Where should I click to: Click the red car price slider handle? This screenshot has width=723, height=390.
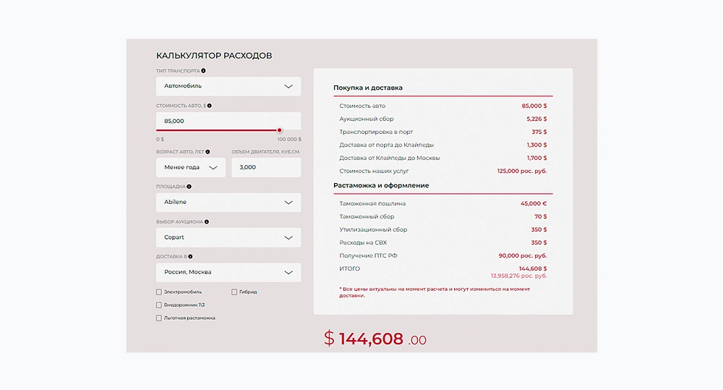[x=280, y=130]
